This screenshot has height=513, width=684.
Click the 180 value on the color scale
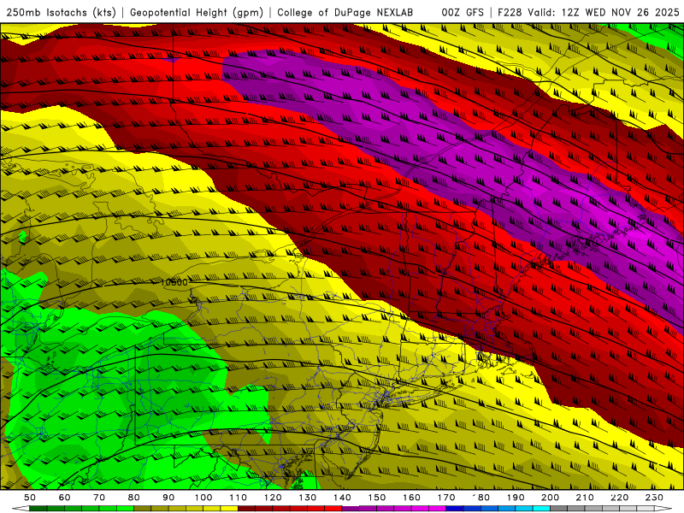coord(481,498)
